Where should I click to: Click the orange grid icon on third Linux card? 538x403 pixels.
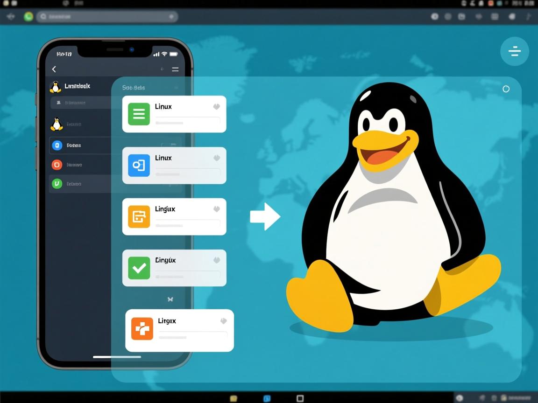pos(138,216)
